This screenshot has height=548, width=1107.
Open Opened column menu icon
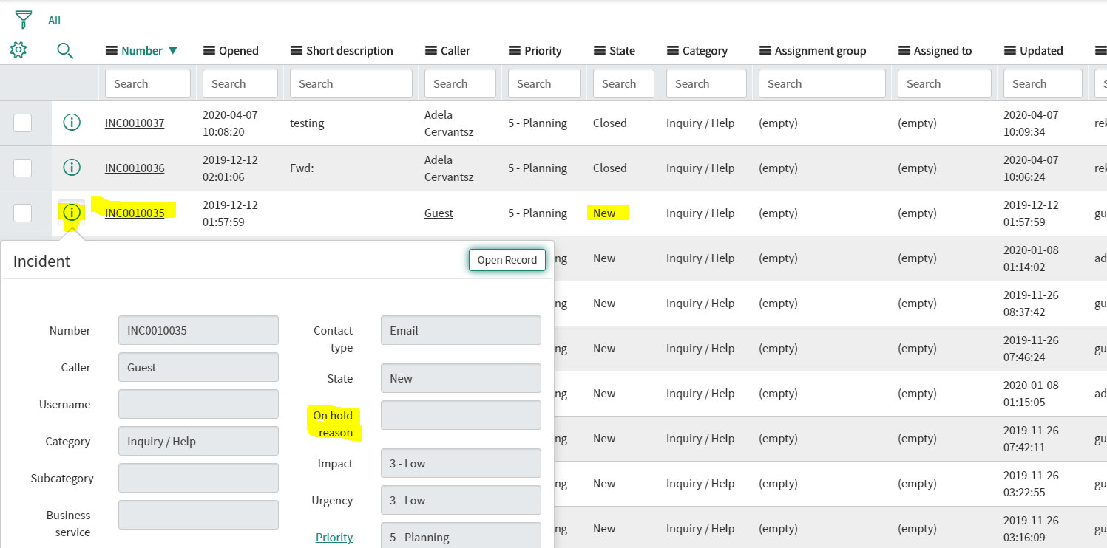209,51
